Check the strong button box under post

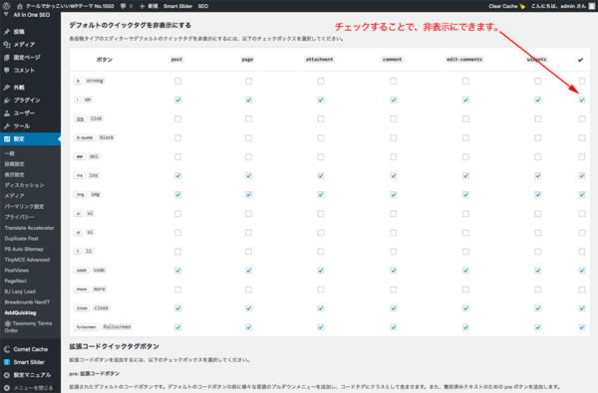click(177, 82)
